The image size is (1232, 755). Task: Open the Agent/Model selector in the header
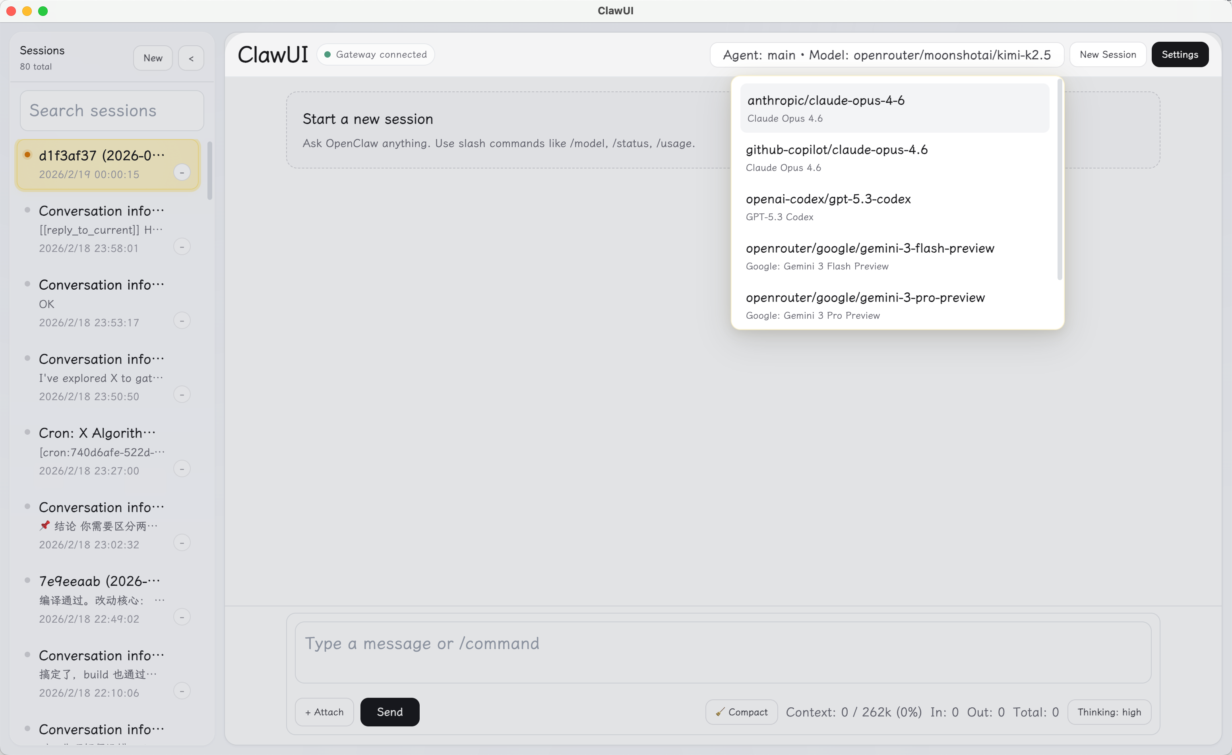coord(887,54)
